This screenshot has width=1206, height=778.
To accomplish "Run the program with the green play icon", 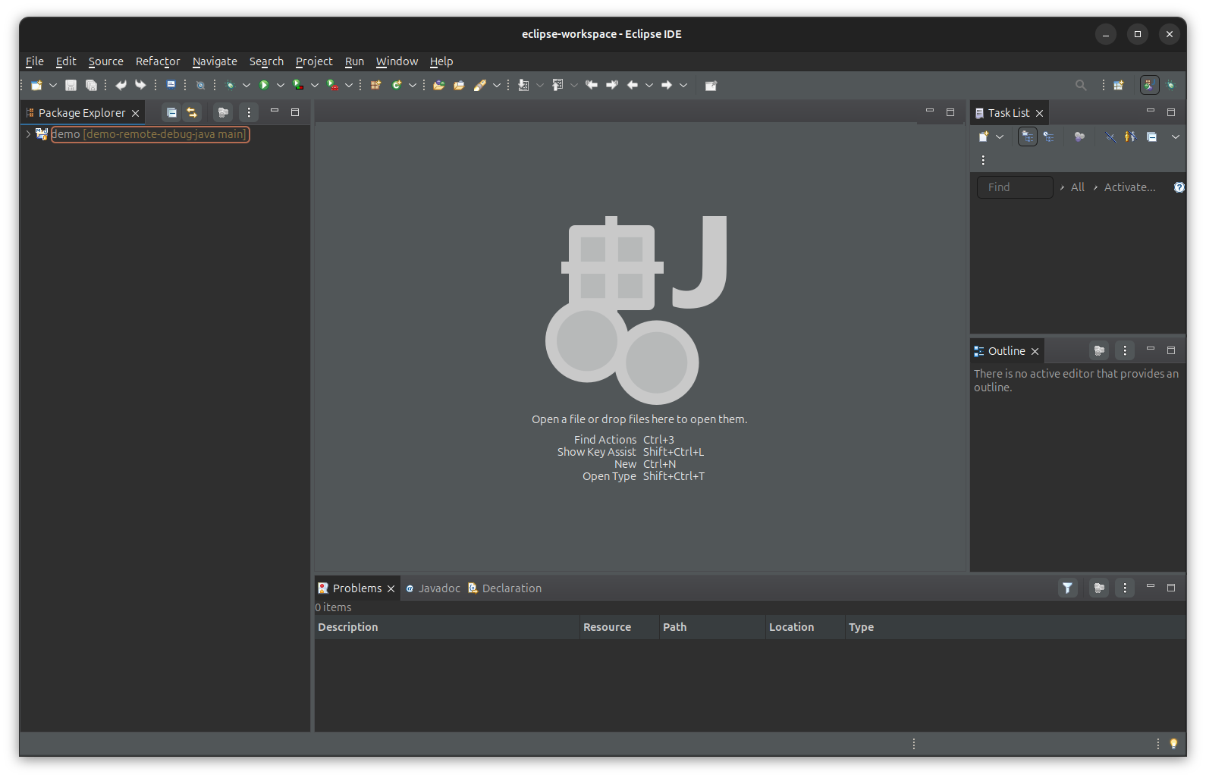I will (264, 85).
